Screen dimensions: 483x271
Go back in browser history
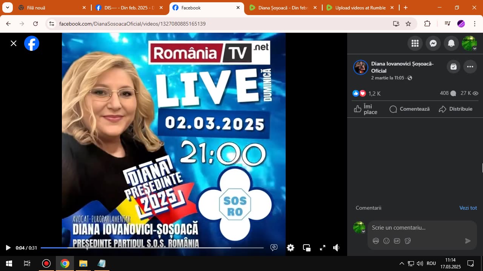tap(8, 24)
